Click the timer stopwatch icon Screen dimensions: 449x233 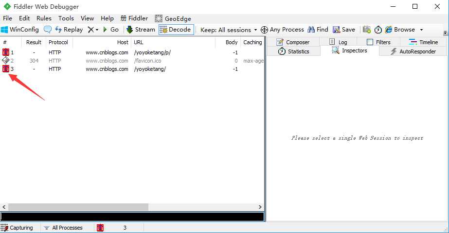point(378,30)
